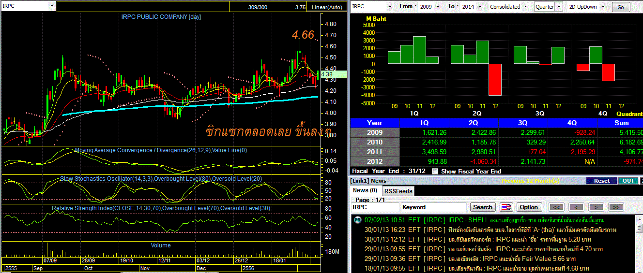Select the 2012 row header in table
643x273 pixels.
375,161
